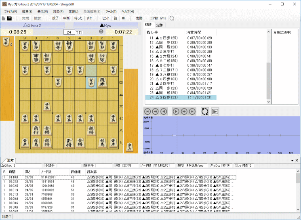The width and height of the screenshot is (301, 220).
Task: Jump to the first move of the game
Action: (147, 111)
